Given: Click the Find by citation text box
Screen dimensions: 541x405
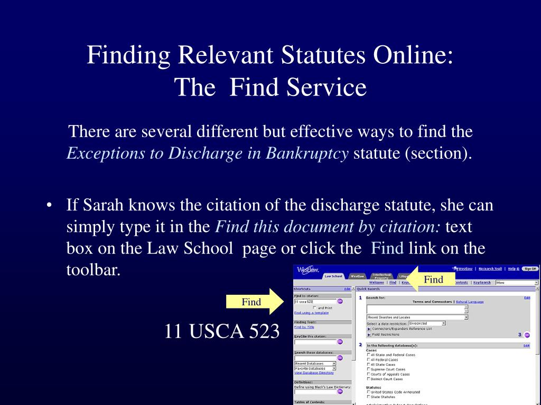Looking at the screenshot, I should click(x=315, y=301).
